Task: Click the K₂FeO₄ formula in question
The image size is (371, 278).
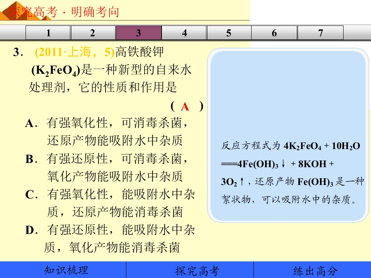Action: (56, 70)
